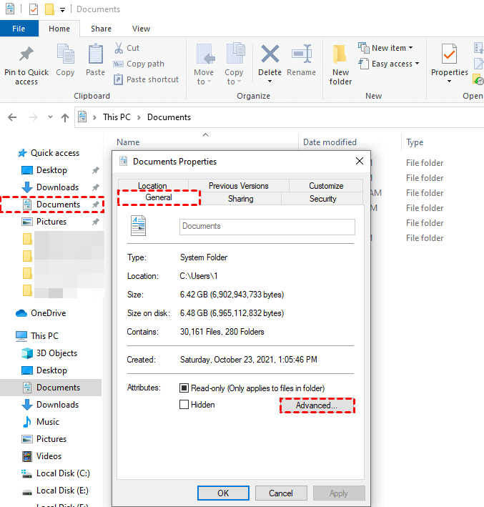Open the Security tab
The width and height of the screenshot is (484, 507).
(322, 199)
